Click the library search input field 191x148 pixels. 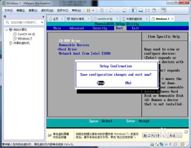24,23
